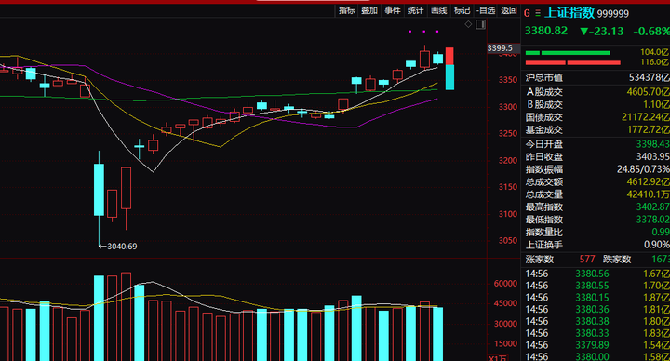Viewport: 670px width, 361px height.
Task: Click the red G icon beside 上证指数
Action: tap(527, 13)
